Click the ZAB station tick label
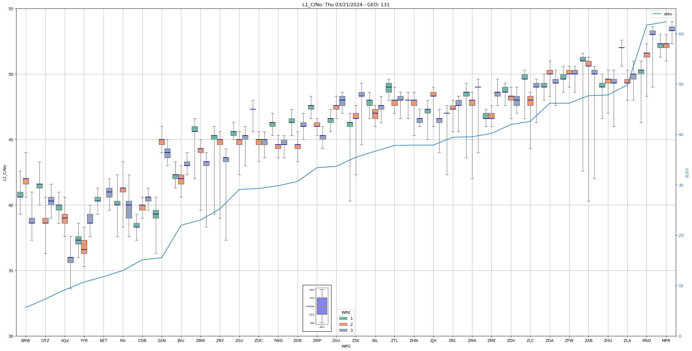Viewport: 692px width, 351px height. coord(588,341)
